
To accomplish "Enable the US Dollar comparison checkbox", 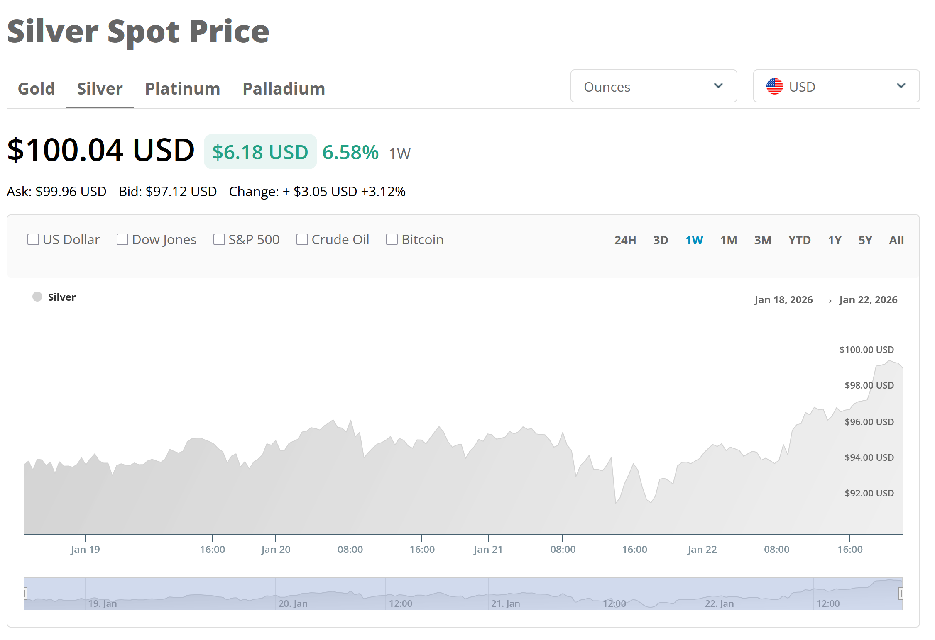I will point(33,239).
